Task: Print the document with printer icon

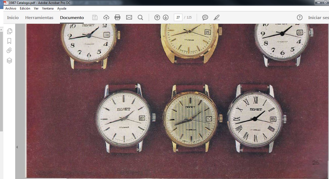Action: [117, 17]
